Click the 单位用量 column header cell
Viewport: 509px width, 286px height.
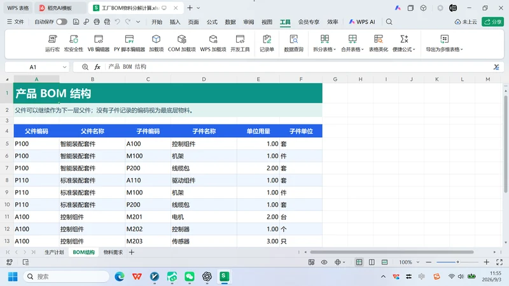tap(258, 131)
